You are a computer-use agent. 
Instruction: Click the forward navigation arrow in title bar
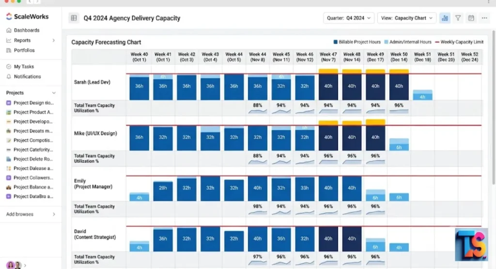37,1
